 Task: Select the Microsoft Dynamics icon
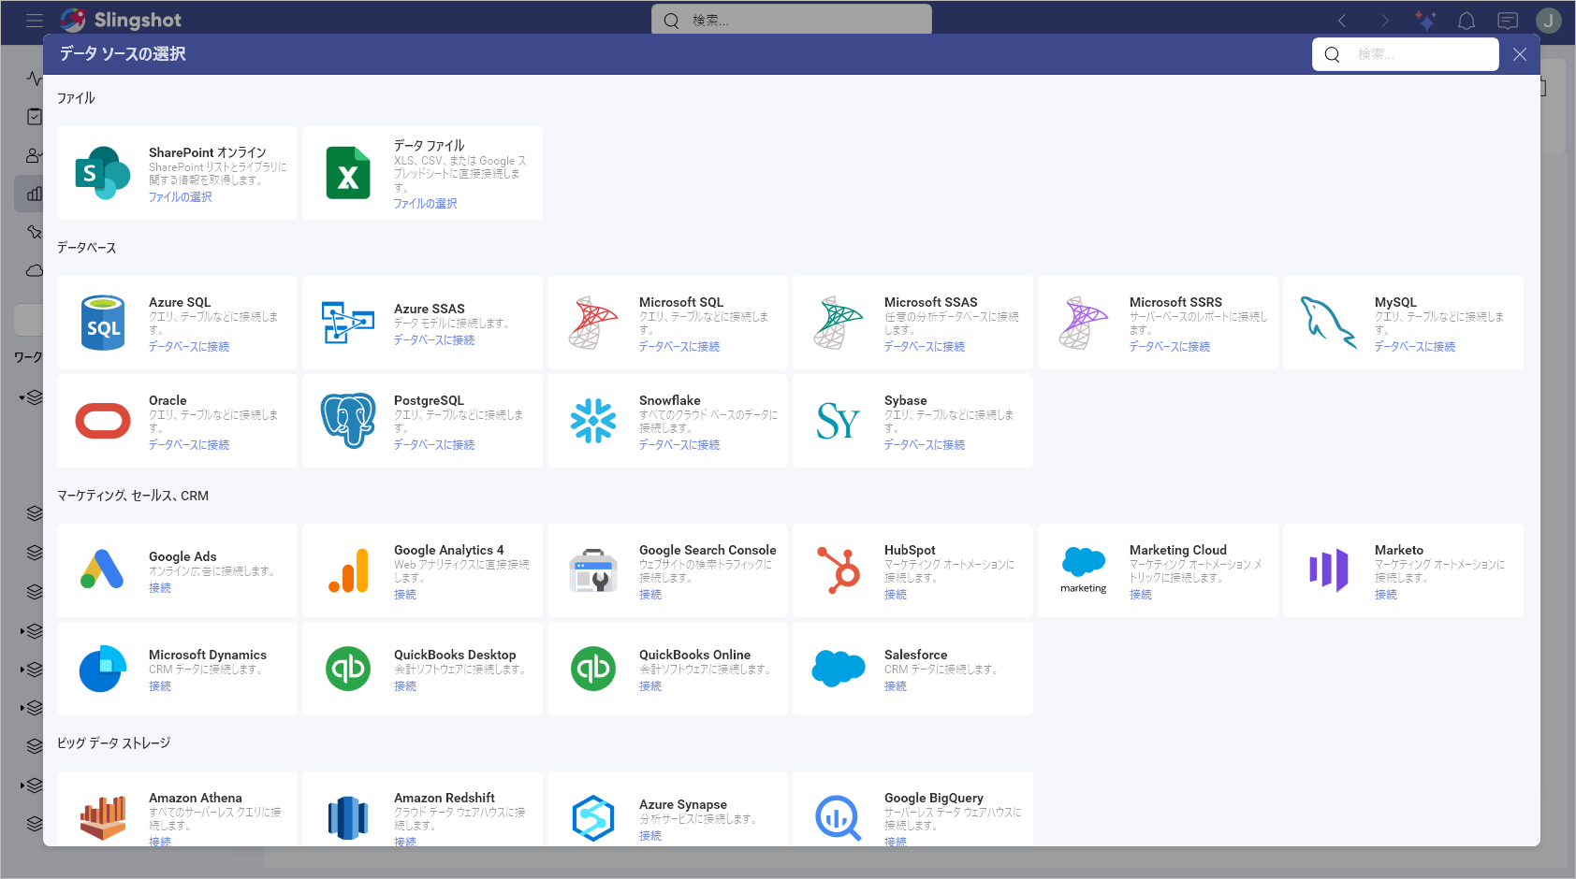coord(102,669)
